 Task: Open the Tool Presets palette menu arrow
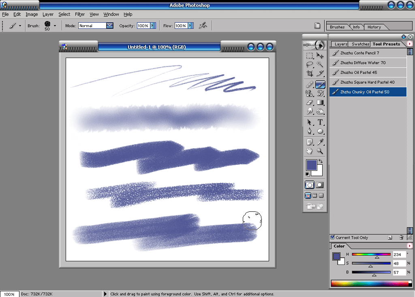[409, 44]
